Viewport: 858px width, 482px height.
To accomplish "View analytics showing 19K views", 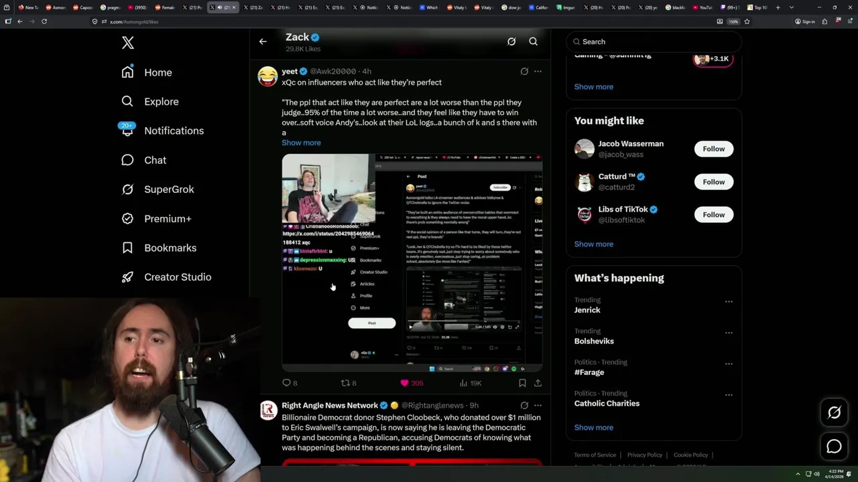I will pos(471,383).
